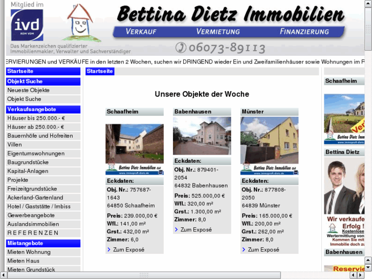Screen dimensions: 372x279
Task: Open the Finanzierung header tab
Action: coord(304,31)
